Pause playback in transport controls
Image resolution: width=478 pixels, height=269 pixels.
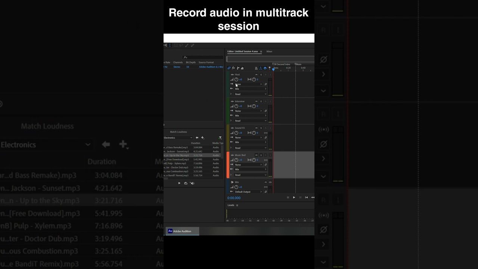click(300, 197)
